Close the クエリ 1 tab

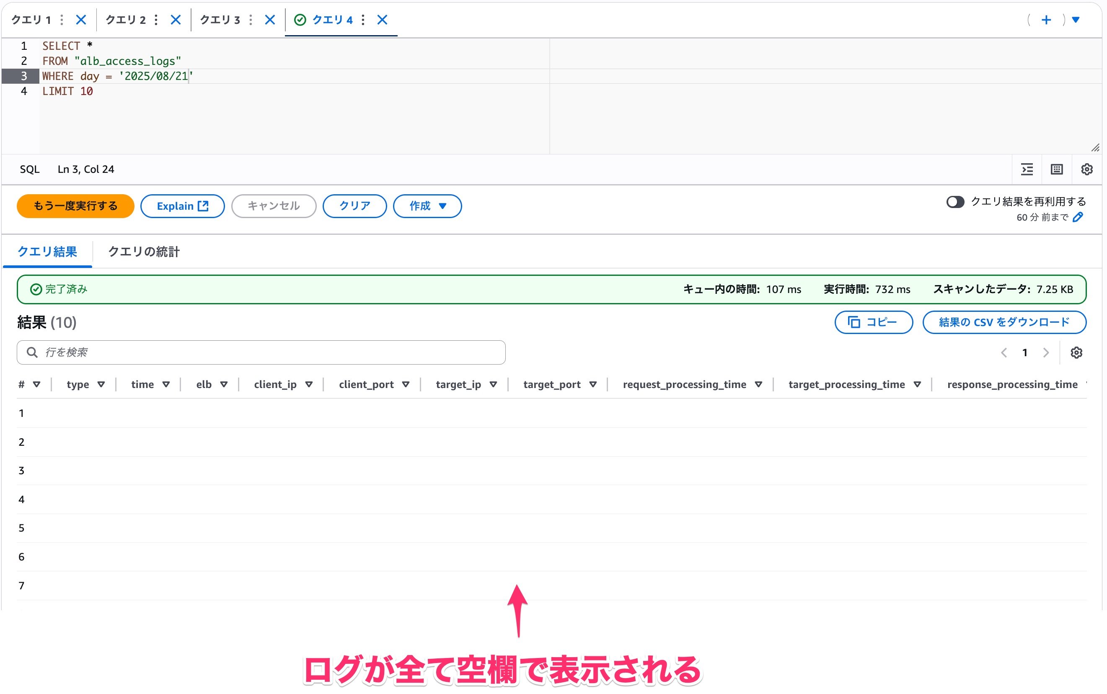tap(81, 20)
